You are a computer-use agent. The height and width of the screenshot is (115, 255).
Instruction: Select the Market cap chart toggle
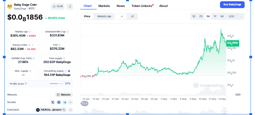point(104,16)
